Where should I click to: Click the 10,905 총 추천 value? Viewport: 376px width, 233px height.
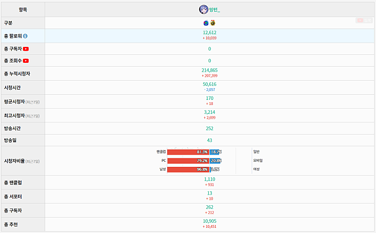click(x=210, y=221)
